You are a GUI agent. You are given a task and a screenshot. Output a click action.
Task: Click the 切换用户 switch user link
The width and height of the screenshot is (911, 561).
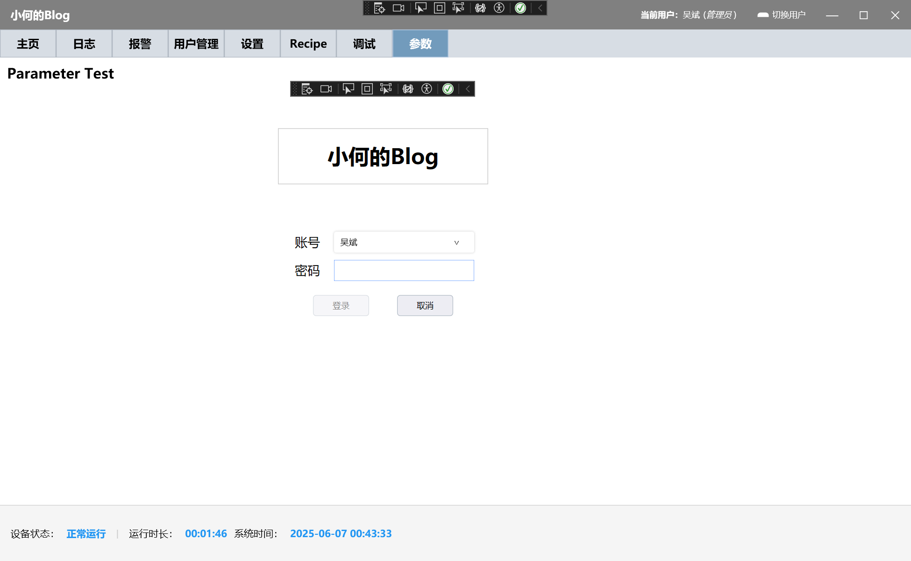coord(789,15)
